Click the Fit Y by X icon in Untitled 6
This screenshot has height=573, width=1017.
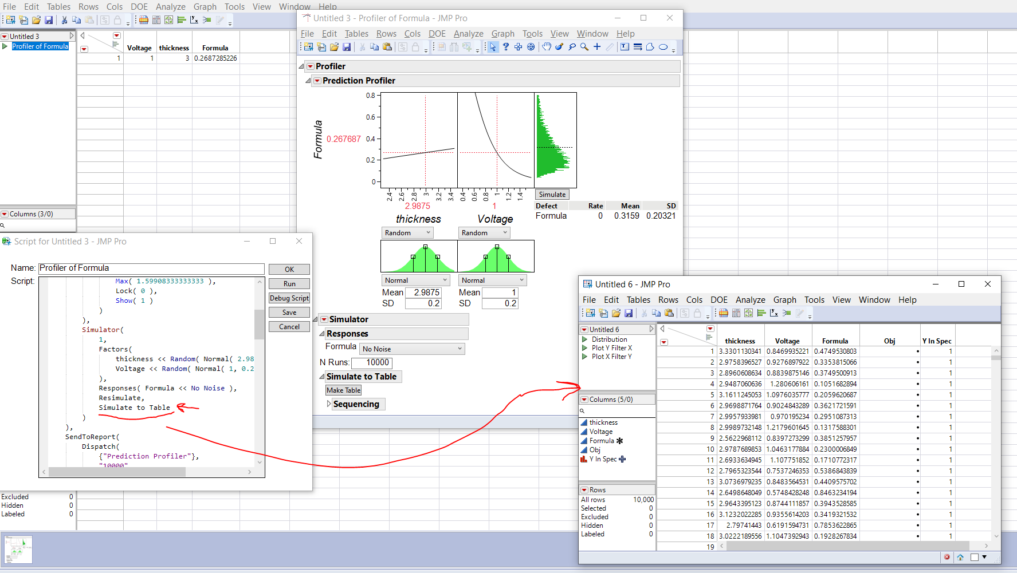click(773, 313)
